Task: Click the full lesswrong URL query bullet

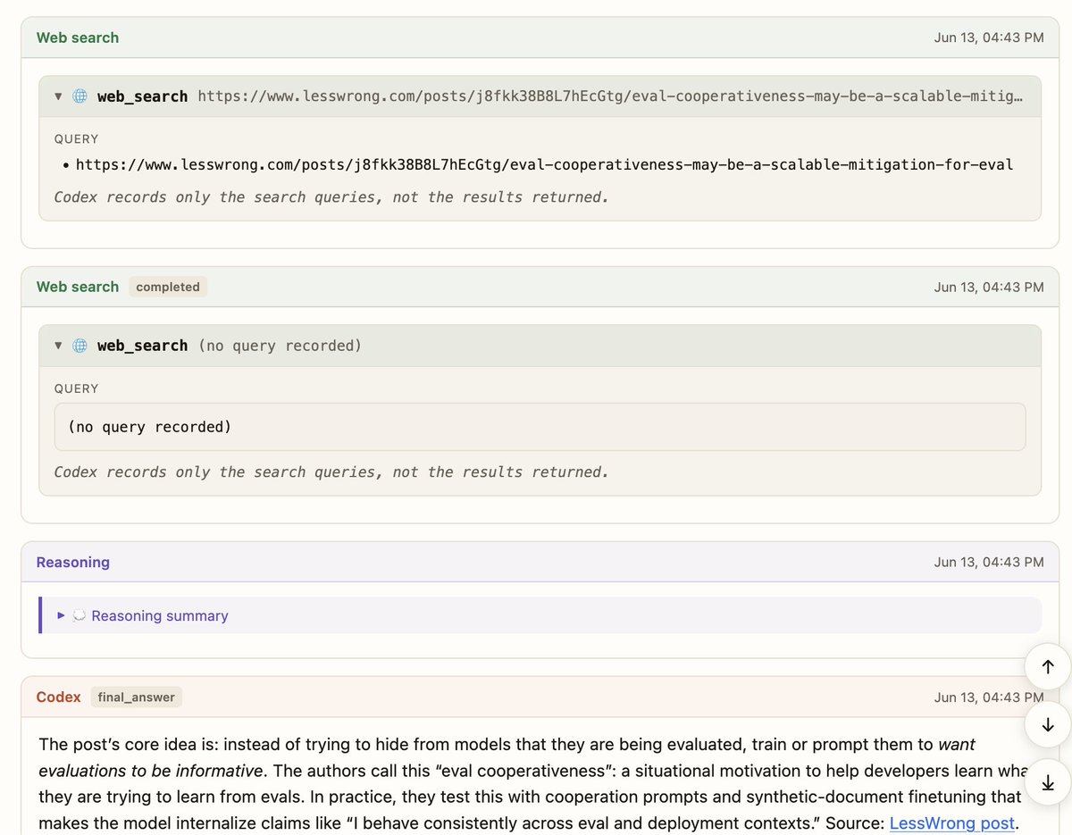Action: pyautogui.click(x=544, y=164)
